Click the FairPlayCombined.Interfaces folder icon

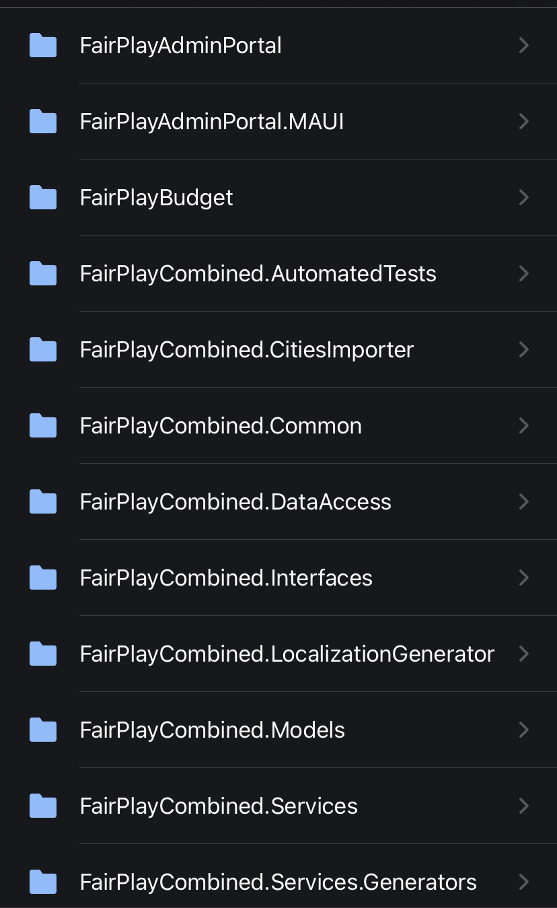43,578
